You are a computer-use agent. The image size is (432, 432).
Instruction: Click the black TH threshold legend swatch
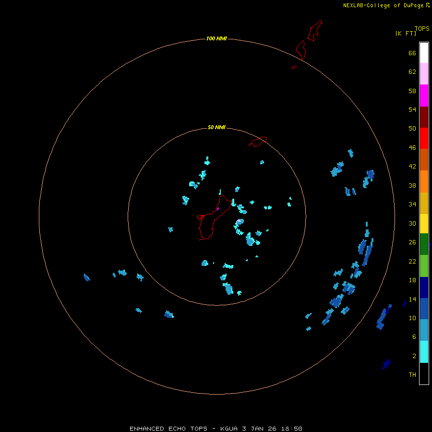[x=424, y=373]
